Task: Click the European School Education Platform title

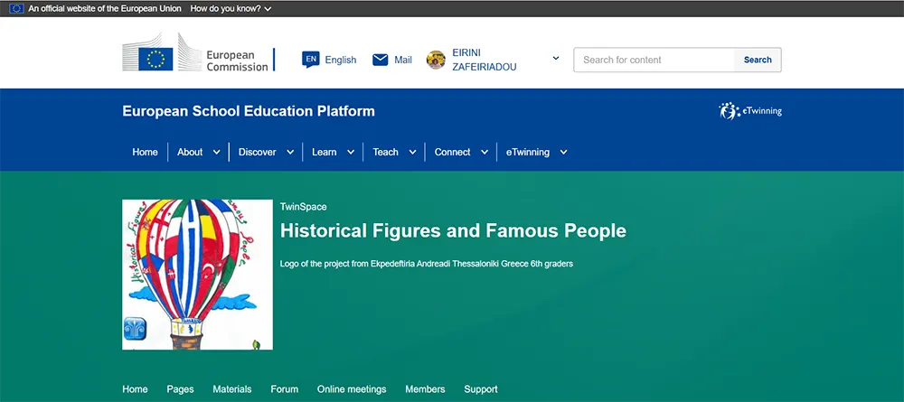Action: click(249, 111)
